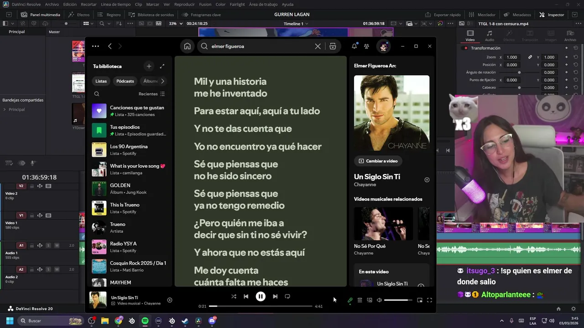The width and height of the screenshot is (584, 328).
Task: Go back in Spotify navigation
Action: point(110,46)
